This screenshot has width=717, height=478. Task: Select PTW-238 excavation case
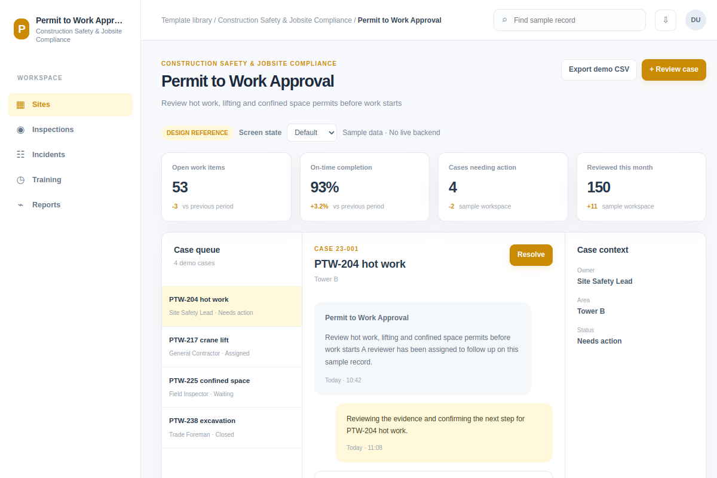click(x=232, y=427)
